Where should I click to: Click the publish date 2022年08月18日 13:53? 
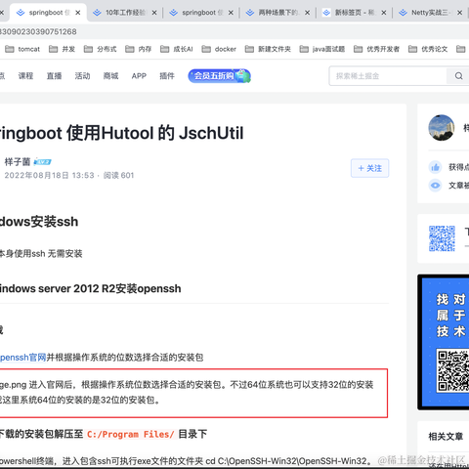(49, 175)
